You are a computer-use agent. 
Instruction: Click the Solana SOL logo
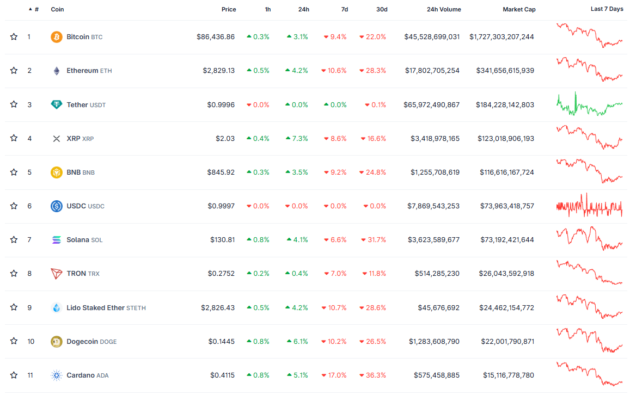pyautogui.click(x=56, y=239)
